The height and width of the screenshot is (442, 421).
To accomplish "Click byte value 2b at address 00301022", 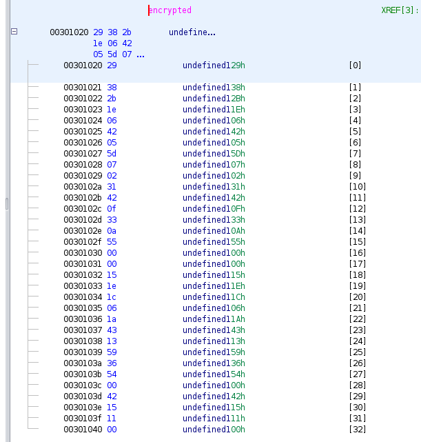I will click(x=112, y=99).
